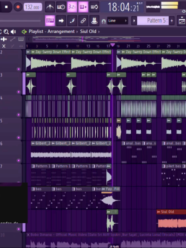The image size is (186, 248).
Task: Click the output waveform monitor
Action: (153, 7)
